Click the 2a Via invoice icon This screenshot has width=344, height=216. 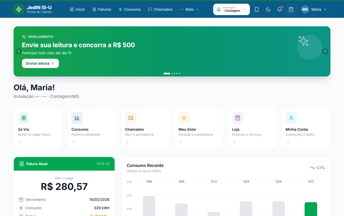[24, 118]
